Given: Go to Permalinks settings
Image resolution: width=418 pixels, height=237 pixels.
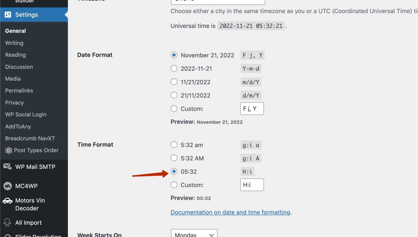Looking at the screenshot, I should coord(19,91).
